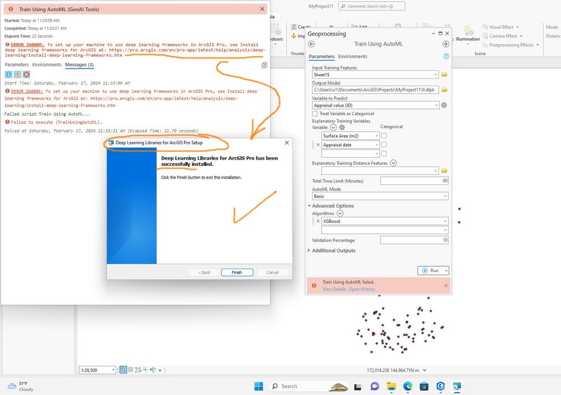Browse for Input Training Features folder
The image size is (561, 395).
coord(444,75)
